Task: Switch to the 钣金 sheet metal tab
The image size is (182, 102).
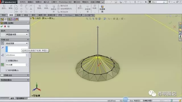Action: pyautogui.click(x=26, y=15)
